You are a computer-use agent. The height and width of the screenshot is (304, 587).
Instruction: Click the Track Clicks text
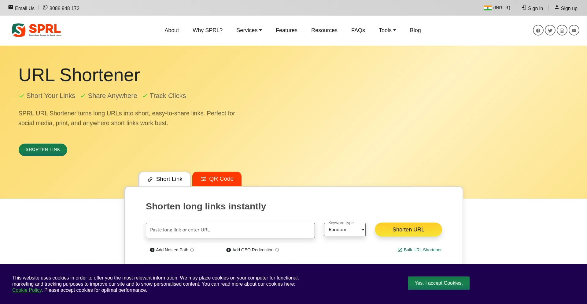168,96
